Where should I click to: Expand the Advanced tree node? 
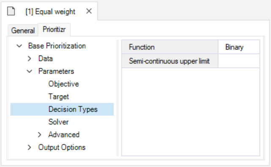pyautogui.click(x=40, y=135)
